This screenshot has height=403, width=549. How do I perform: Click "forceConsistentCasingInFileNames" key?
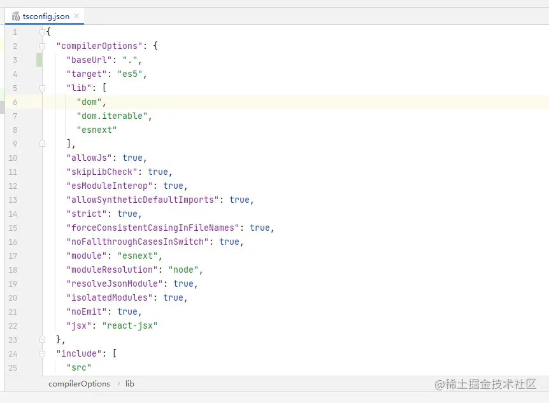pyautogui.click(x=153, y=228)
